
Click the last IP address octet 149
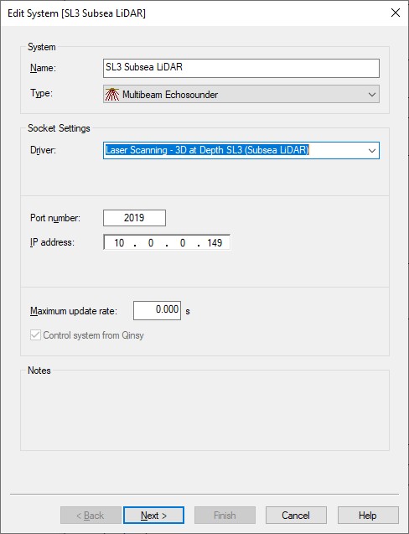[x=215, y=243]
